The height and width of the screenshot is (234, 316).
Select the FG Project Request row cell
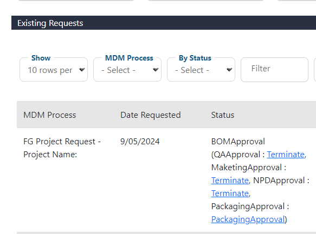click(62, 148)
